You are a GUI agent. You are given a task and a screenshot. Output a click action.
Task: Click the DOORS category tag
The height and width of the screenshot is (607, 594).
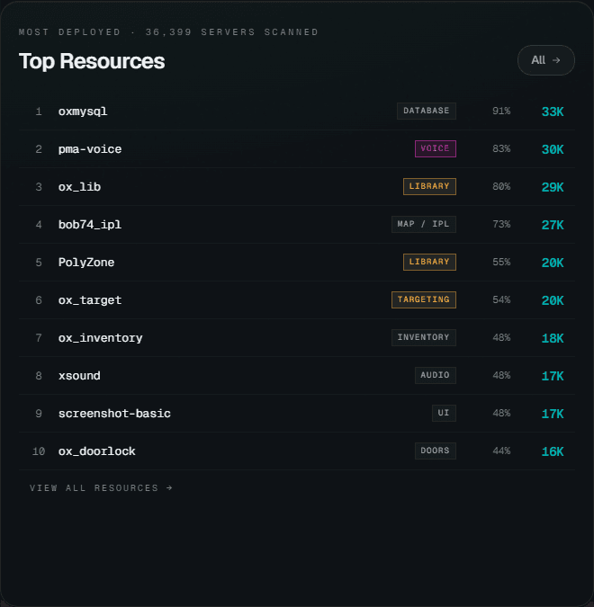435,451
